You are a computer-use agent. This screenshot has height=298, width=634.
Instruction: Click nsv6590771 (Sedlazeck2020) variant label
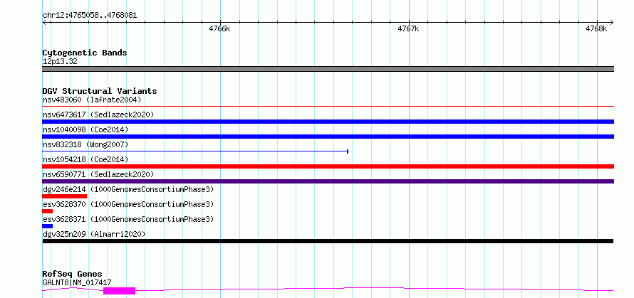[x=98, y=174]
